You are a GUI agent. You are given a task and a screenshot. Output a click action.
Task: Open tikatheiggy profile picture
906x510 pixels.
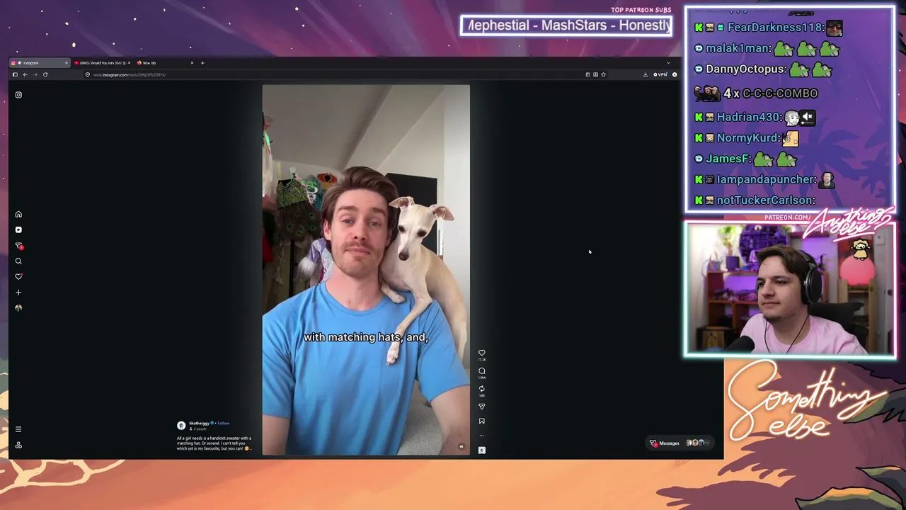[x=181, y=426]
